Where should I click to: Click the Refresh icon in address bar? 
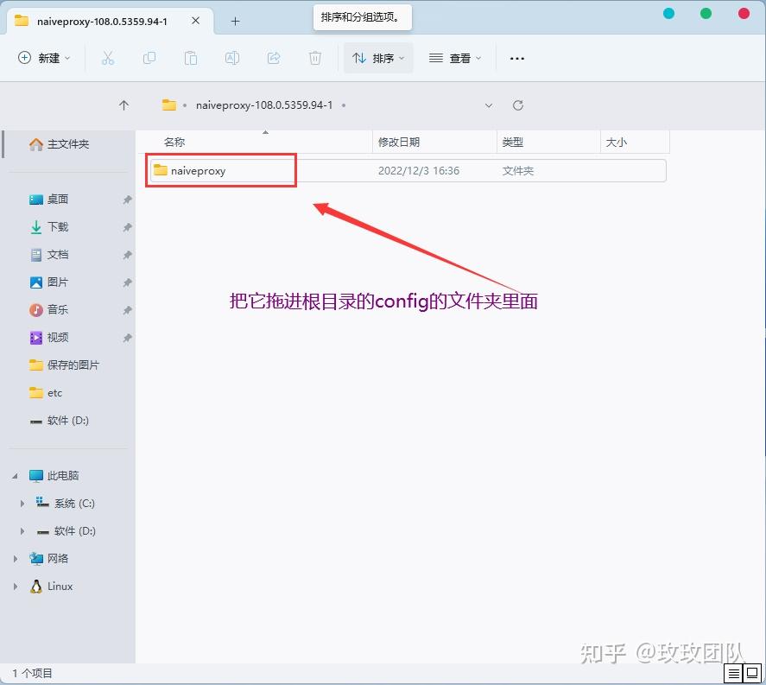518,105
